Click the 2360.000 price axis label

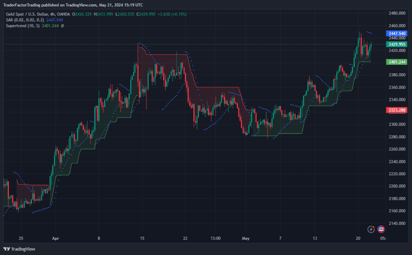click(x=397, y=87)
